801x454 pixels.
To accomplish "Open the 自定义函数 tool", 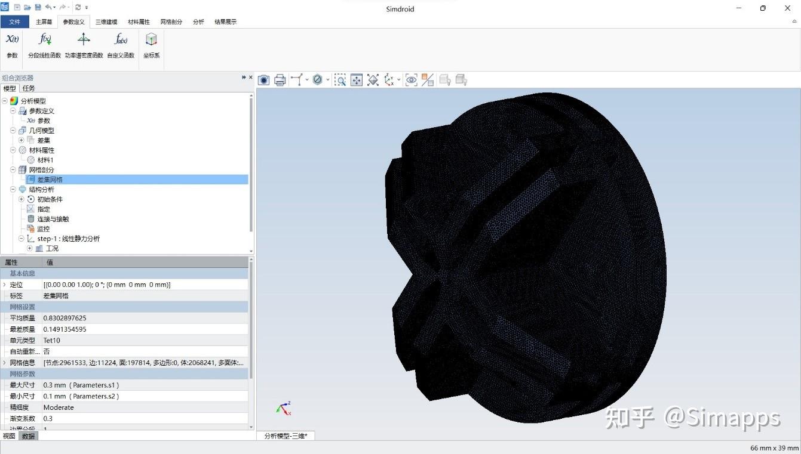I will (x=121, y=45).
